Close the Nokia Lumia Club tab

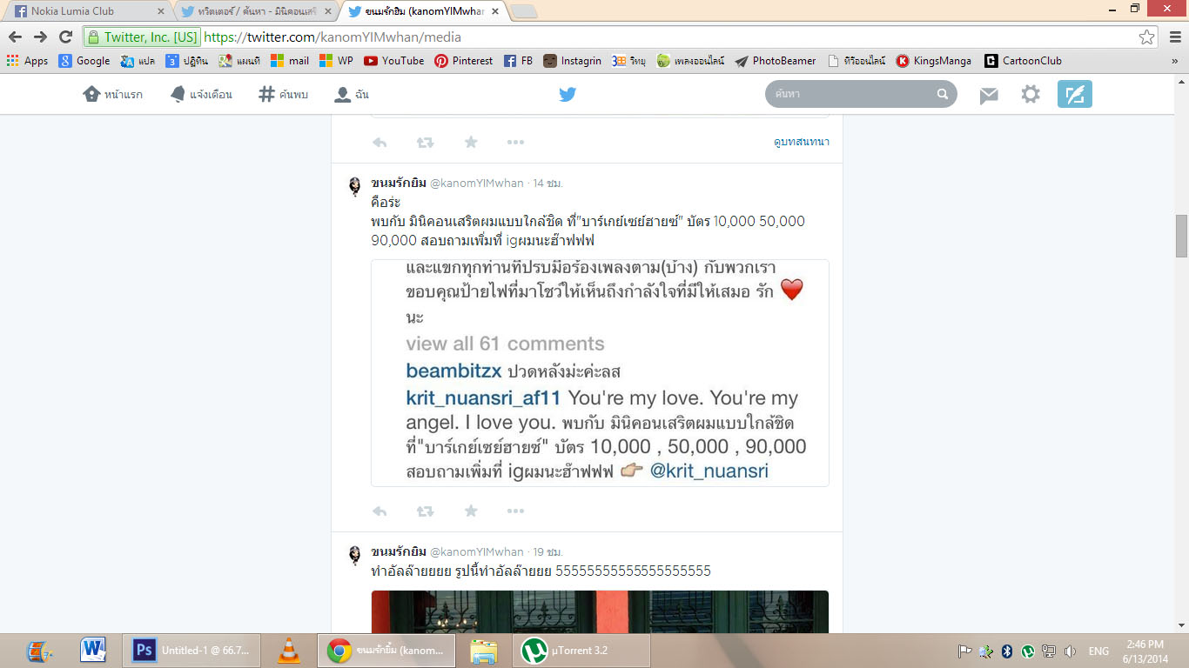pos(160,12)
